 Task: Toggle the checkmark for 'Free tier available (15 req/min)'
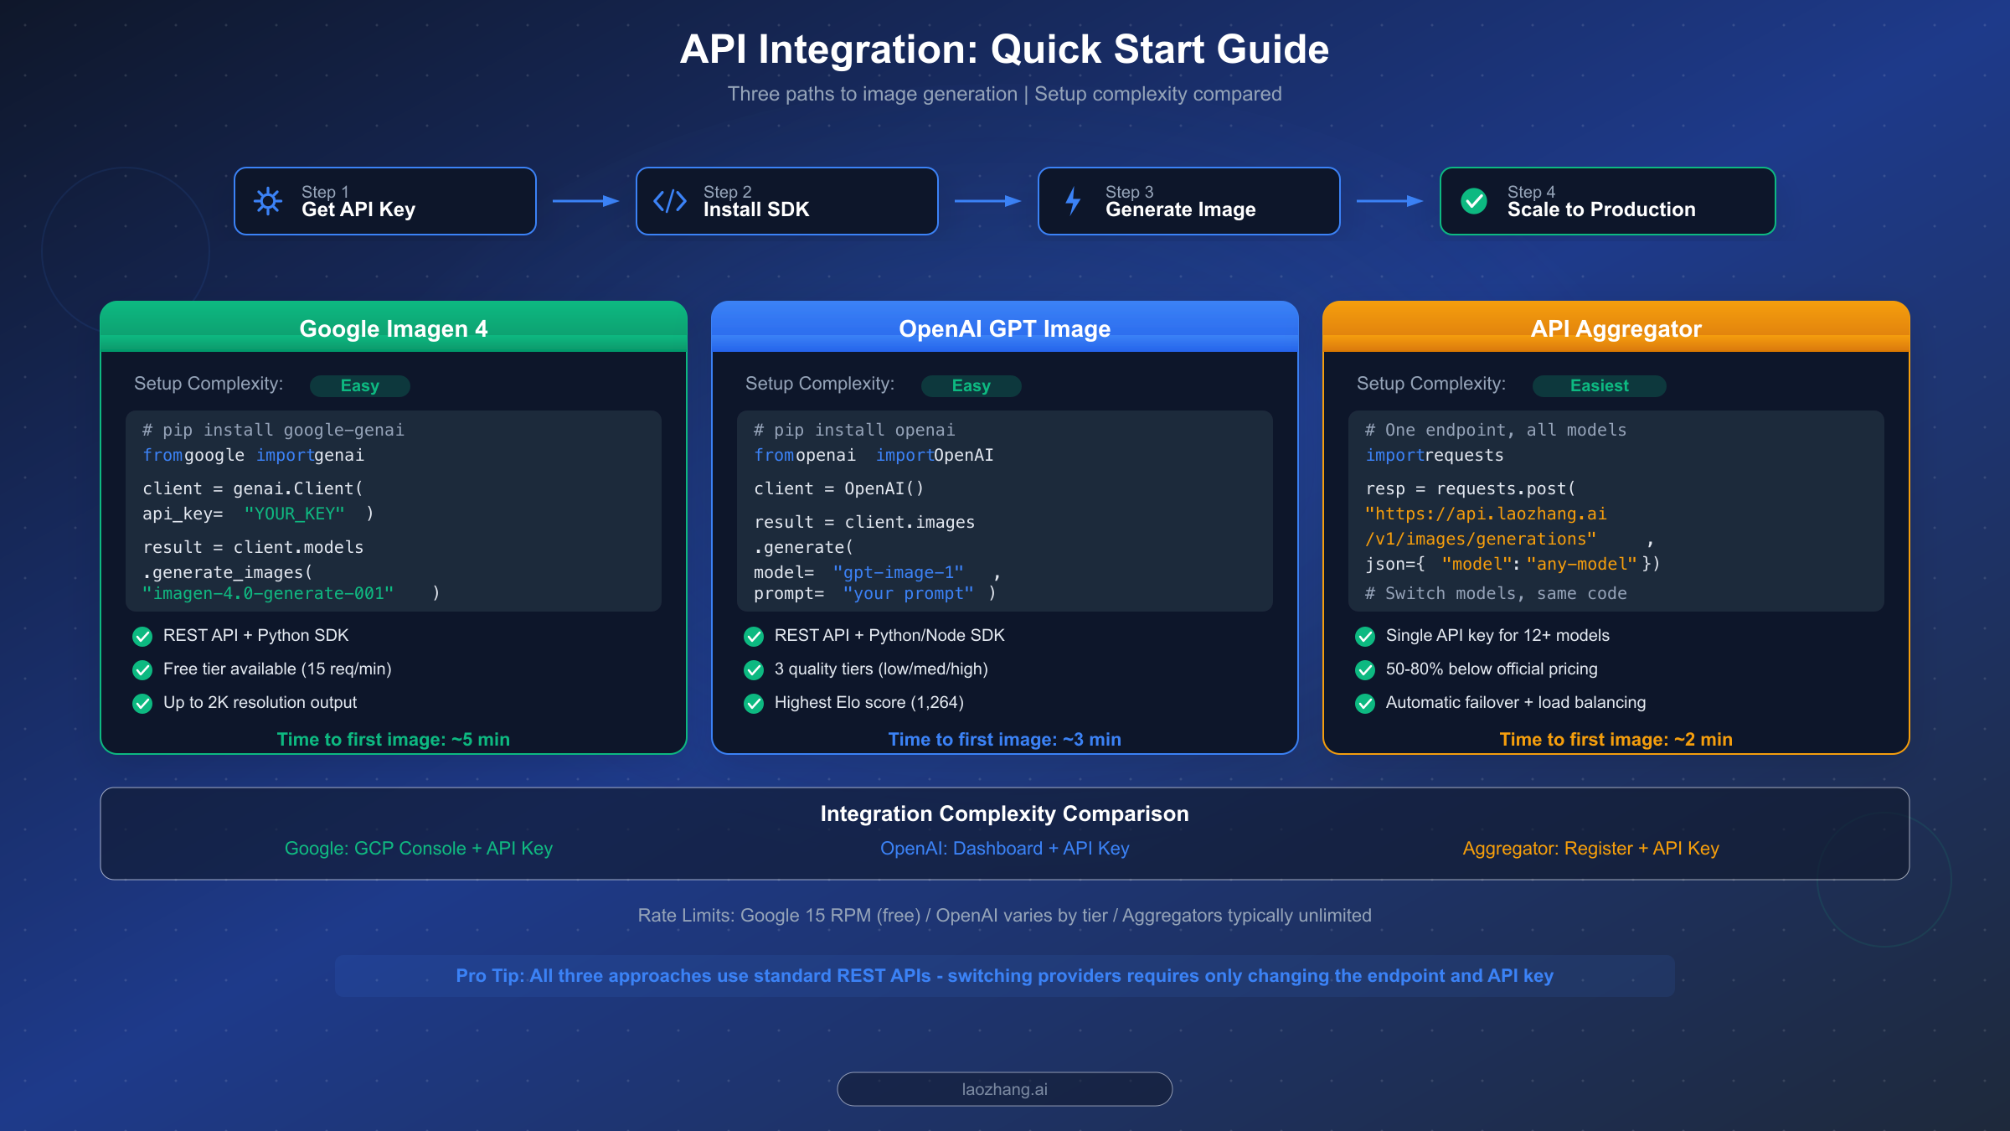[142, 669]
